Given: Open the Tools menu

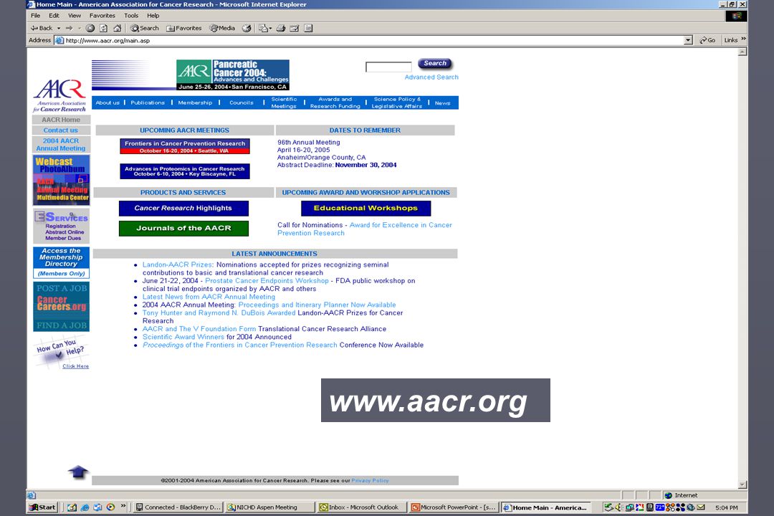Looking at the screenshot, I should [131, 15].
